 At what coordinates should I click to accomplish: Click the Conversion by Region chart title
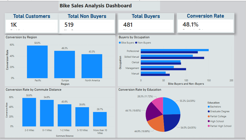[x=21, y=37]
